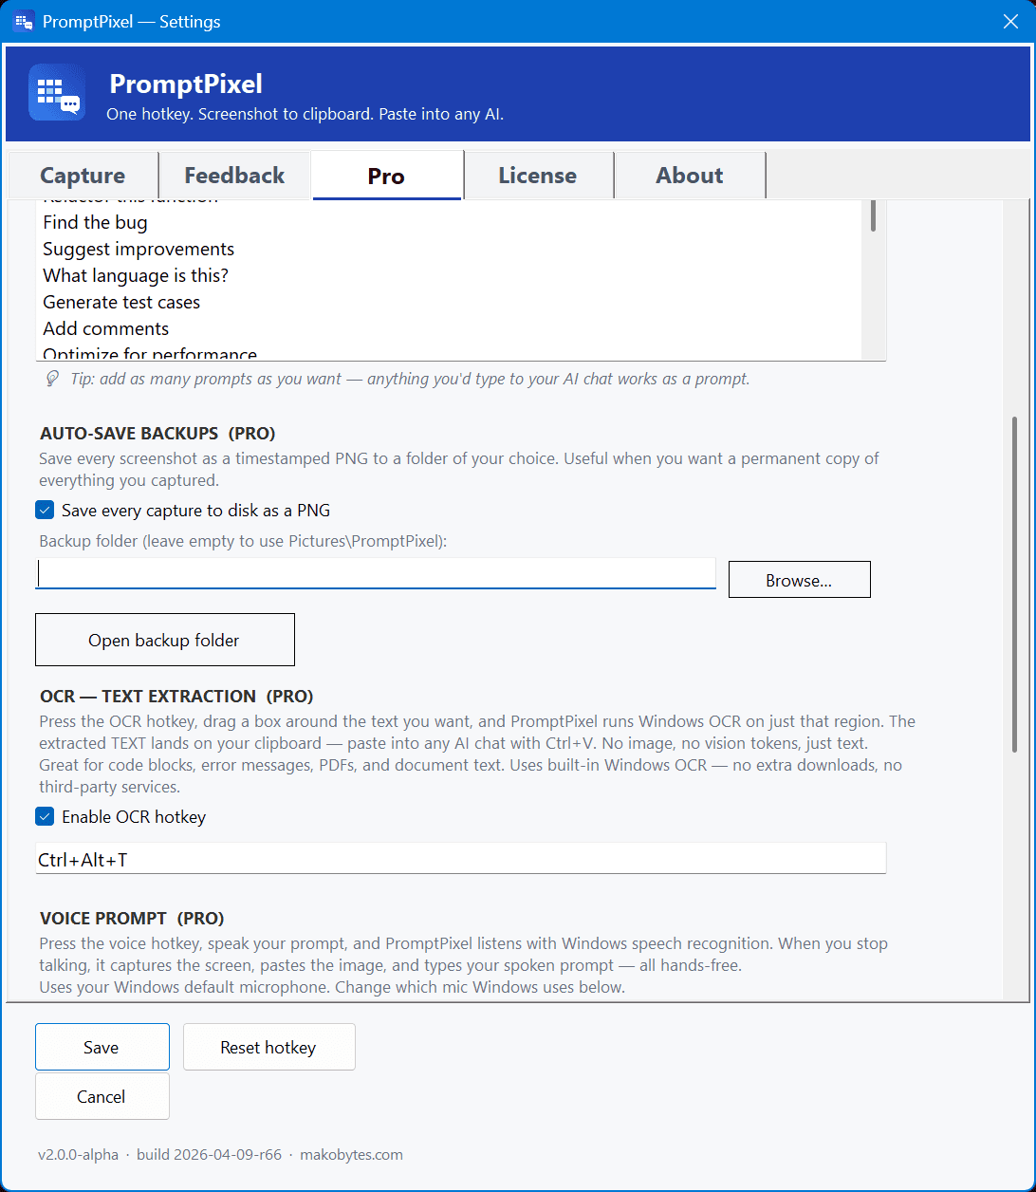This screenshot has height=1192, width=1036.
Task: Switch to the Capture tab
Action: (82, 175)
